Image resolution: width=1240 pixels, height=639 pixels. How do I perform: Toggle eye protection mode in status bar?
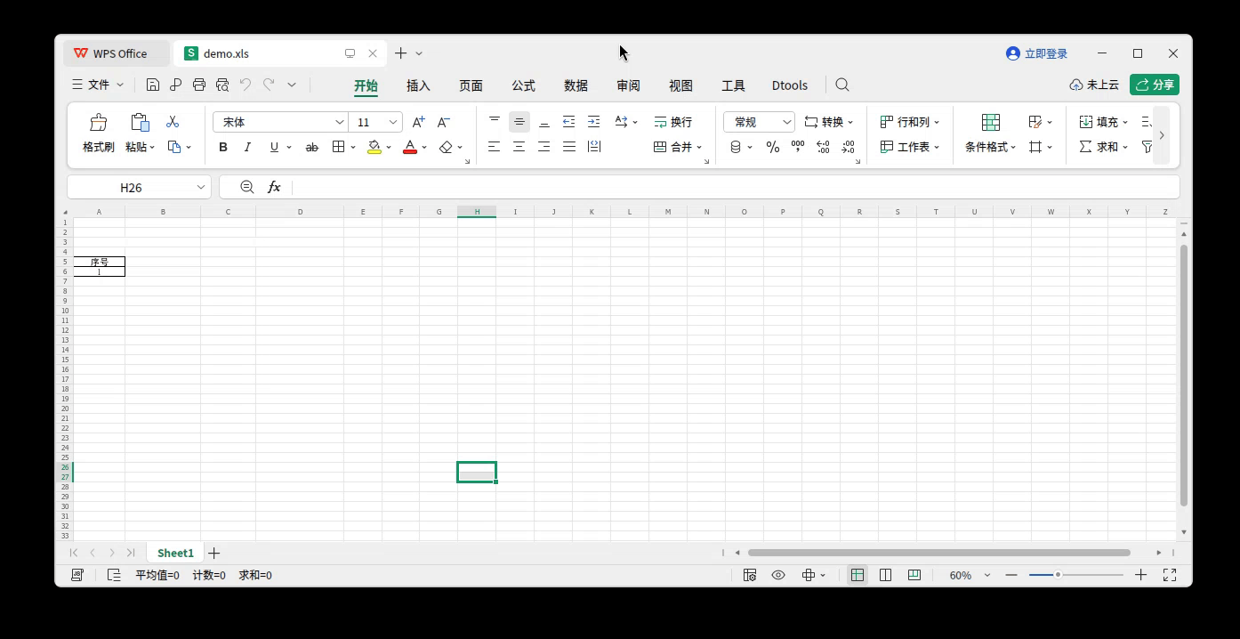[x=778, y=575]
